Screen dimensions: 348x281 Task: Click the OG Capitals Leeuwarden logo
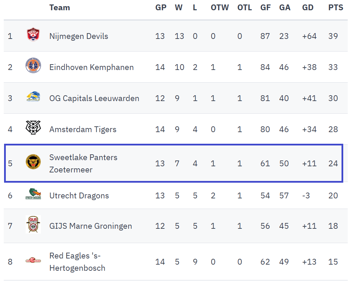(x=33, y=97)
